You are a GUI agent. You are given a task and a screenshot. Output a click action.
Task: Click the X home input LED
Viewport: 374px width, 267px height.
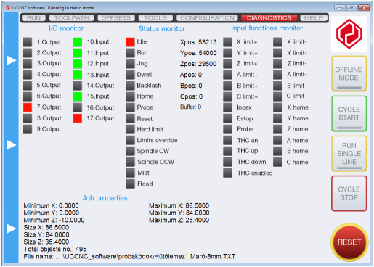[277, 107]
